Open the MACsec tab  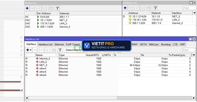coord(154,45)
